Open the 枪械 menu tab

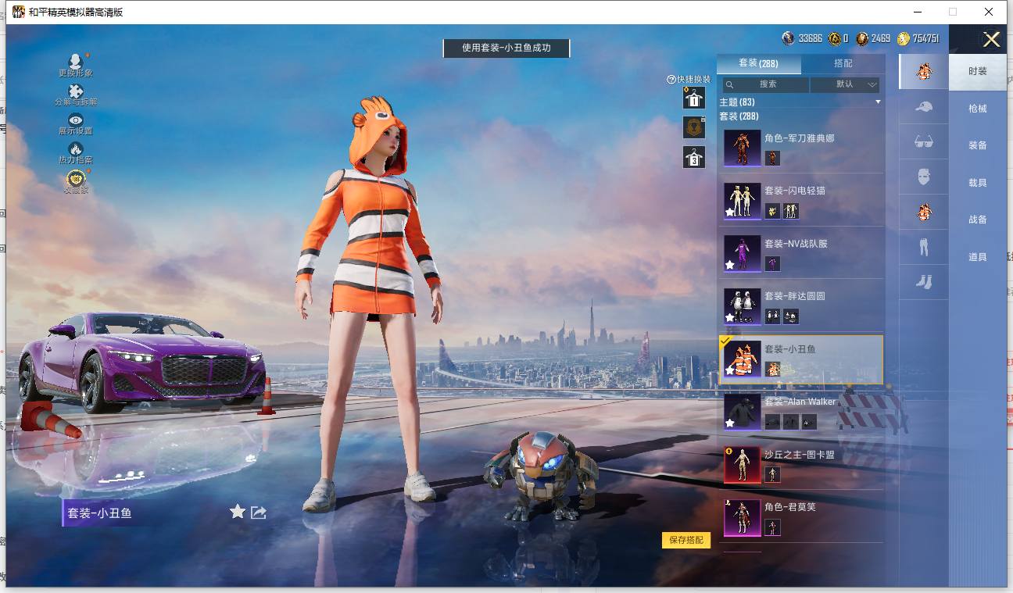978,109
